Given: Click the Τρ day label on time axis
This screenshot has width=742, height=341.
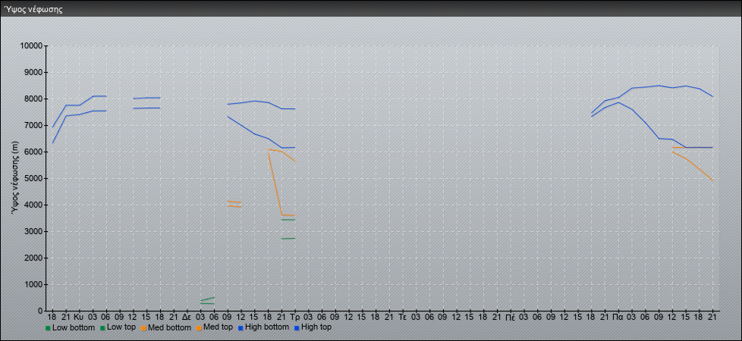Looking at the screenshot, I should point(294,316).
